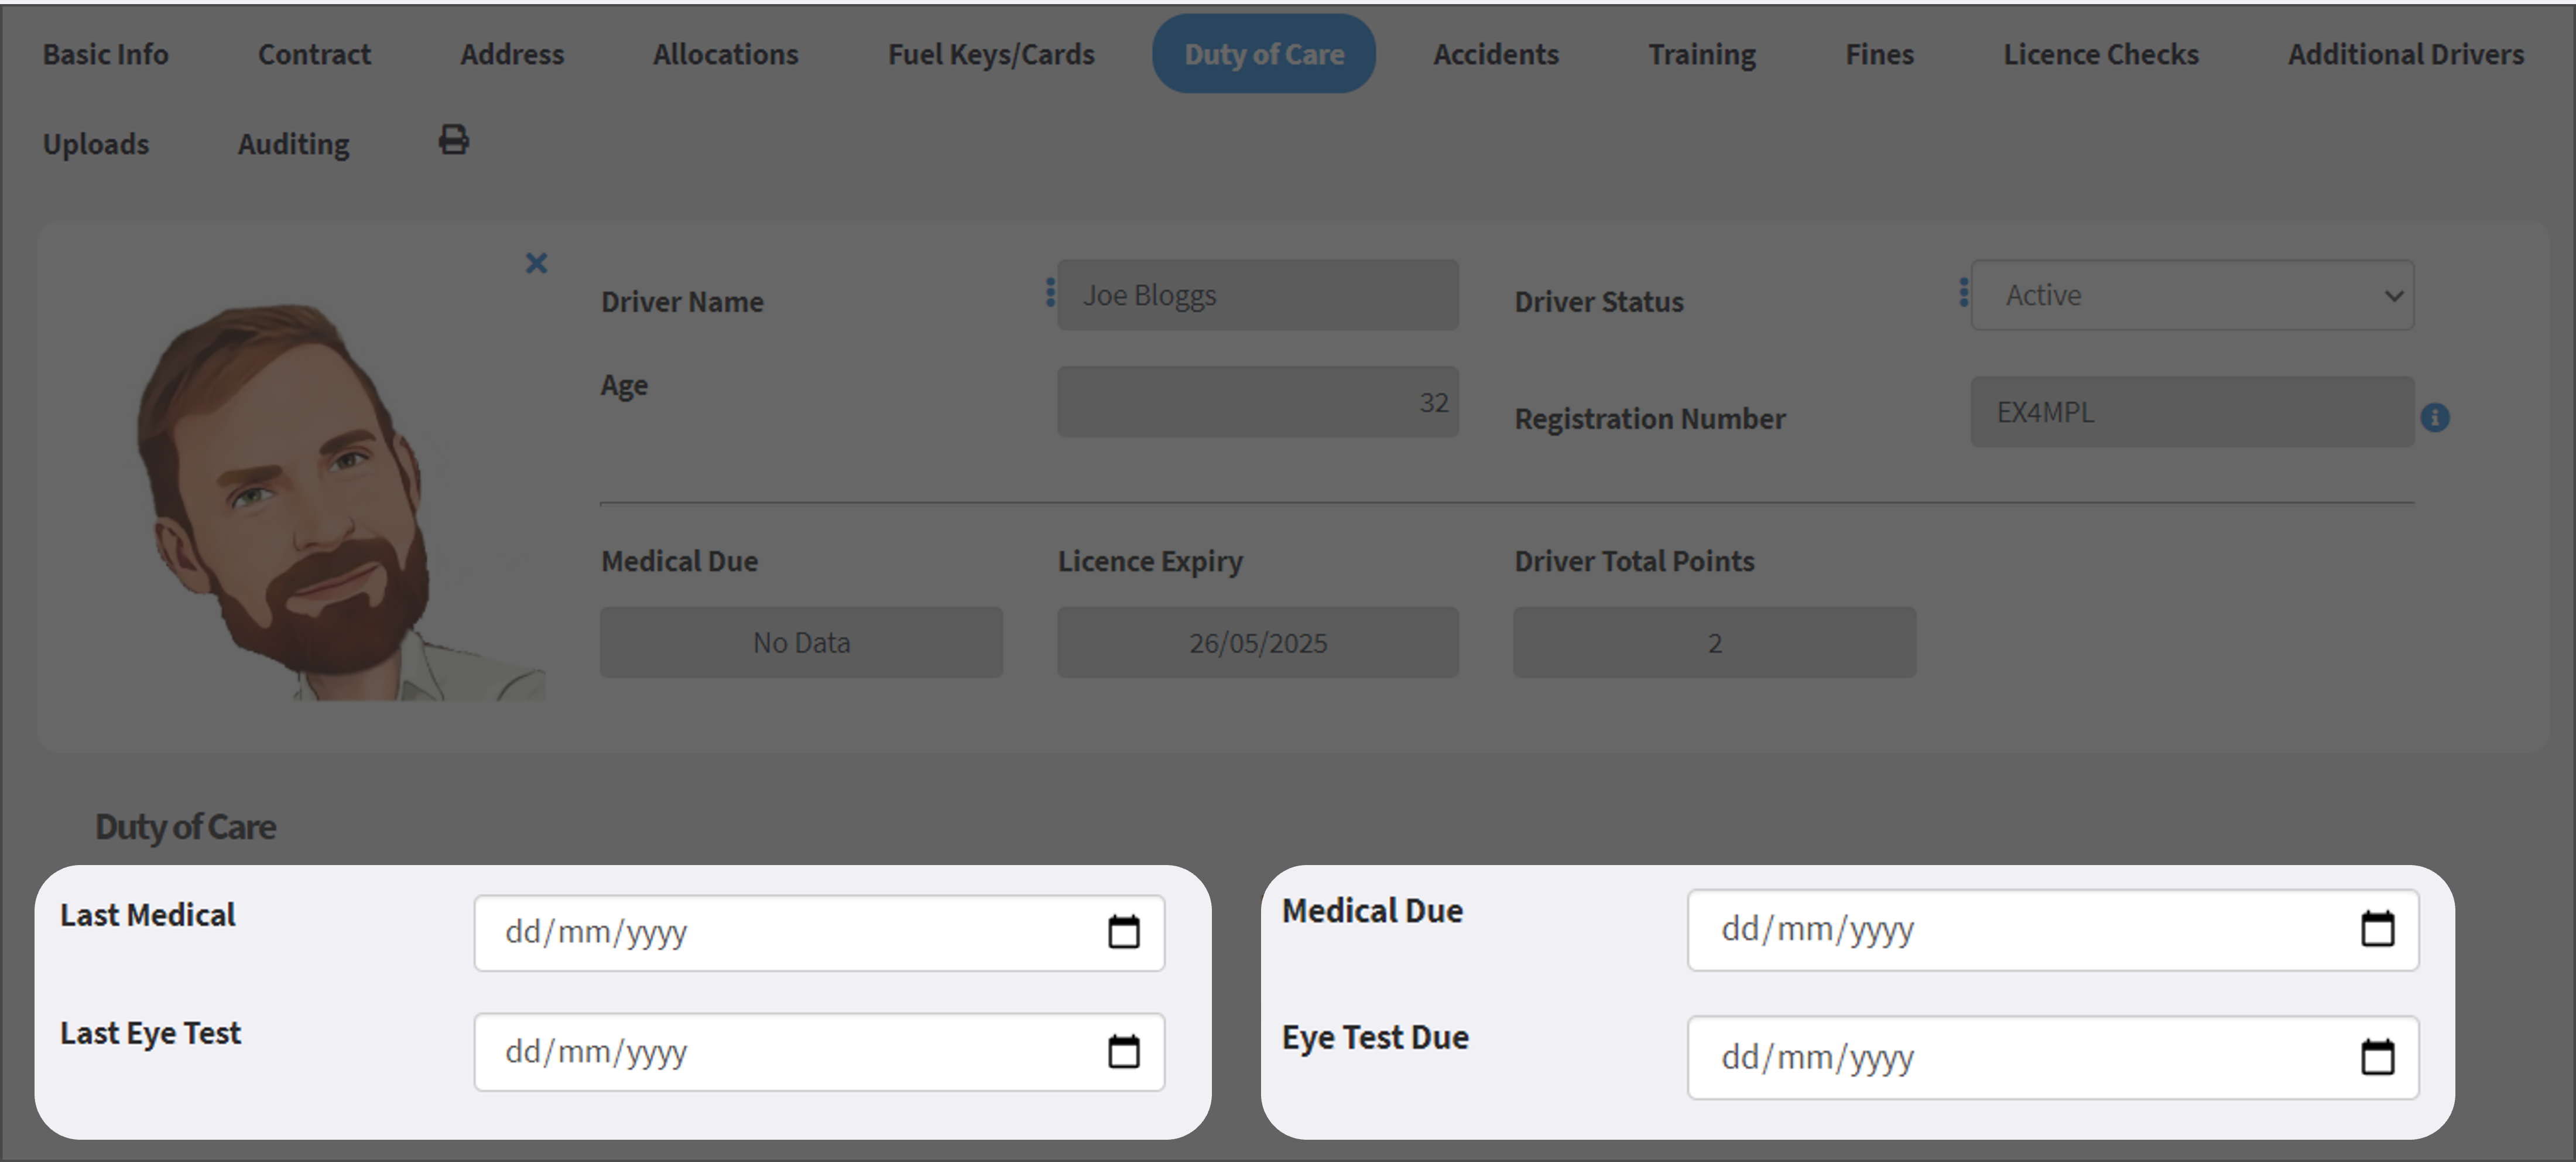Screen dimensions: 2576x1162
Task: Click the Age field showing 32
Action: click(1258, 401)
